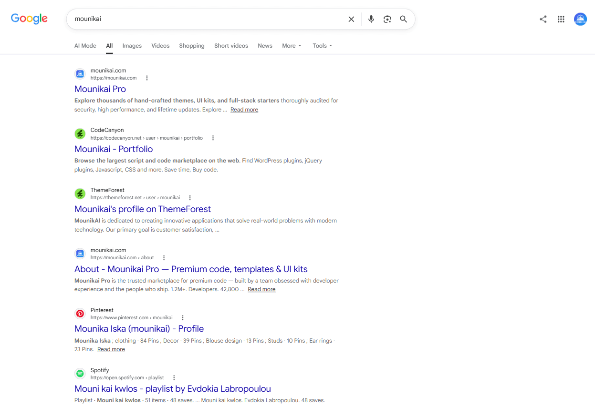
Task: Click the pinterest.com › mounikai breadcrumb URL
Action: tap(131, 318)
